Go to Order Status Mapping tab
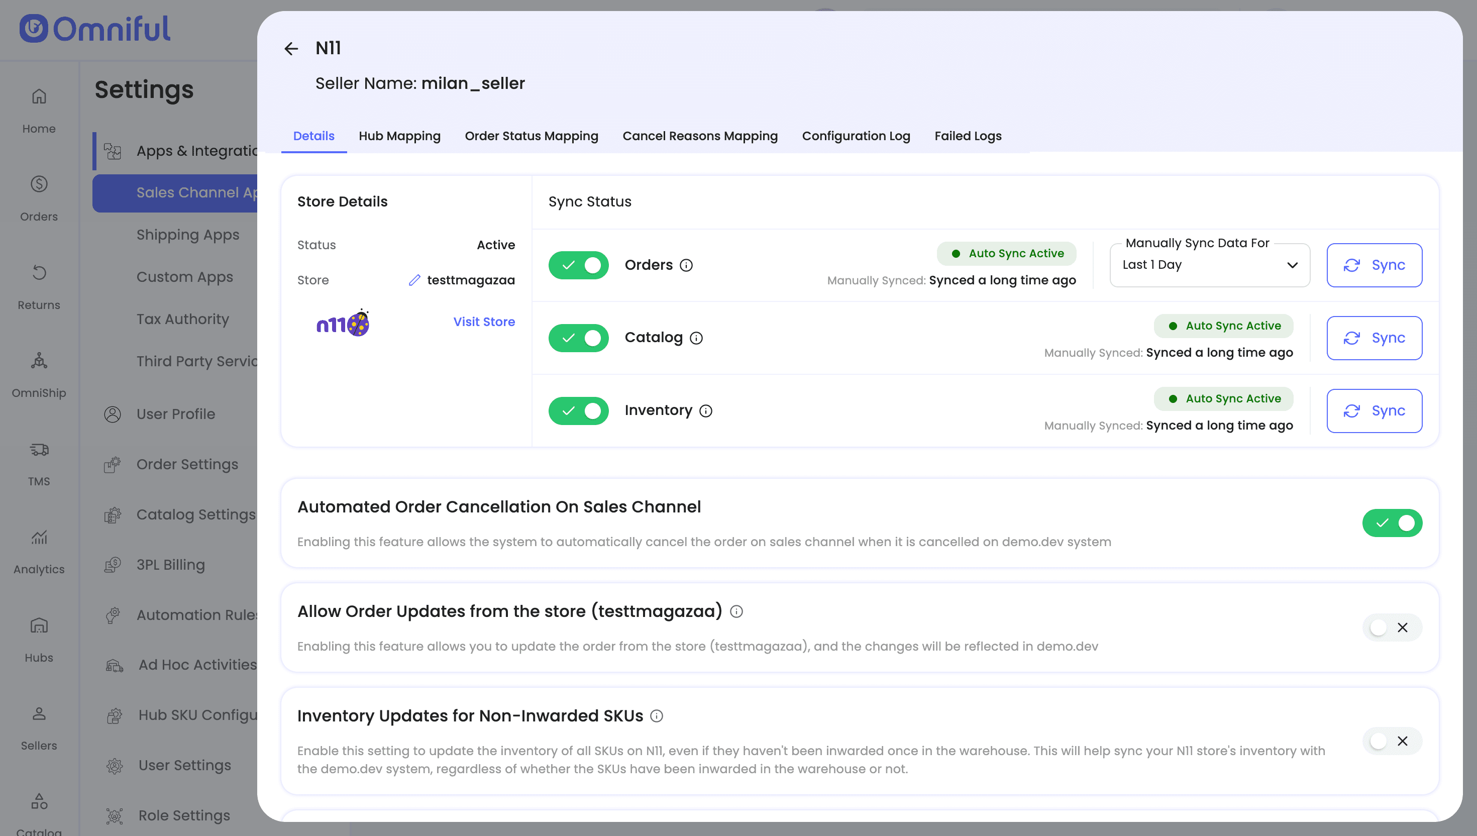The height and width of the screenshot is (836, 1477). tap(532, 136)
